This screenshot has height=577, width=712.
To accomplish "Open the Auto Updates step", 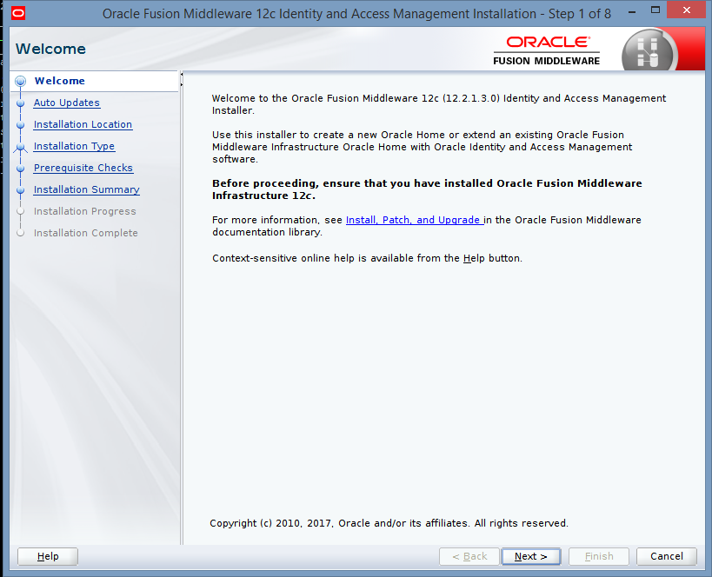I will click(67, 103).
